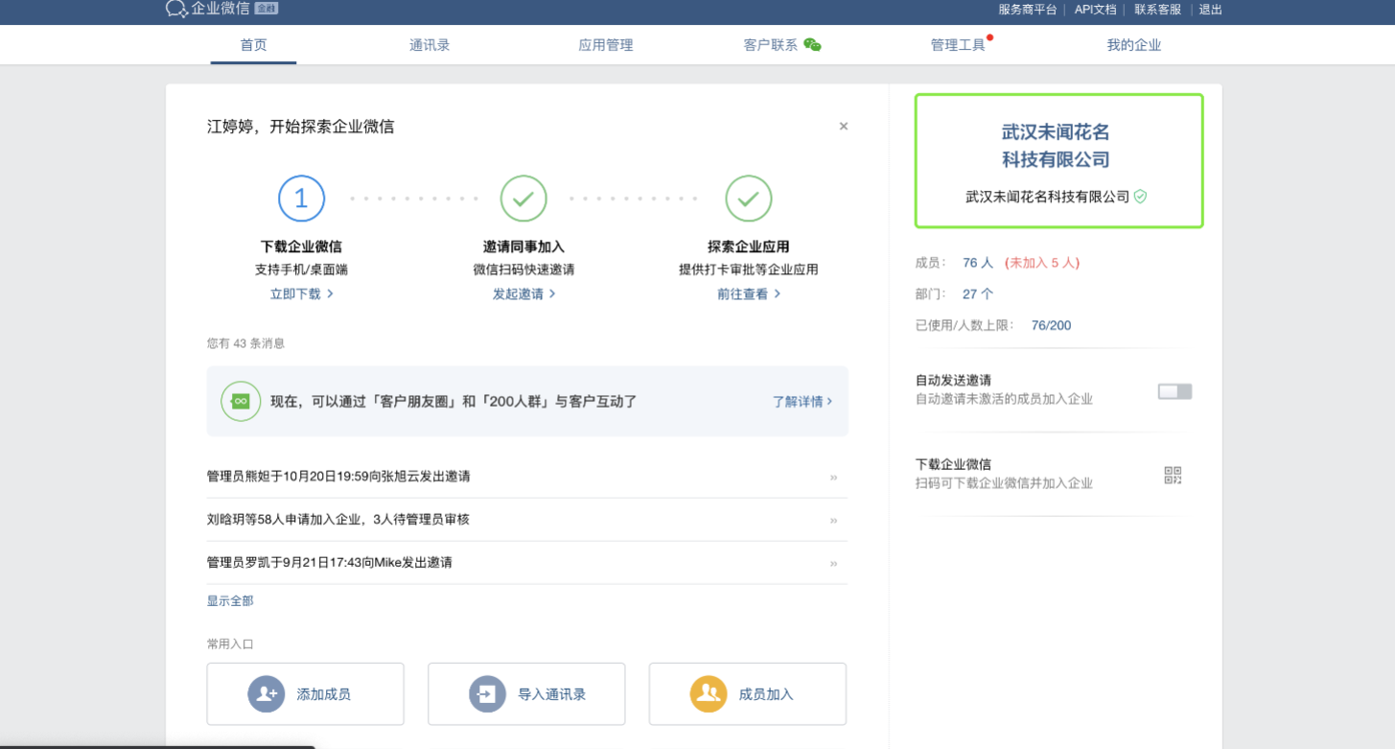Click the 导入通讯录 button
This screenshot has height=749, width=1395.
coord(526,693)
